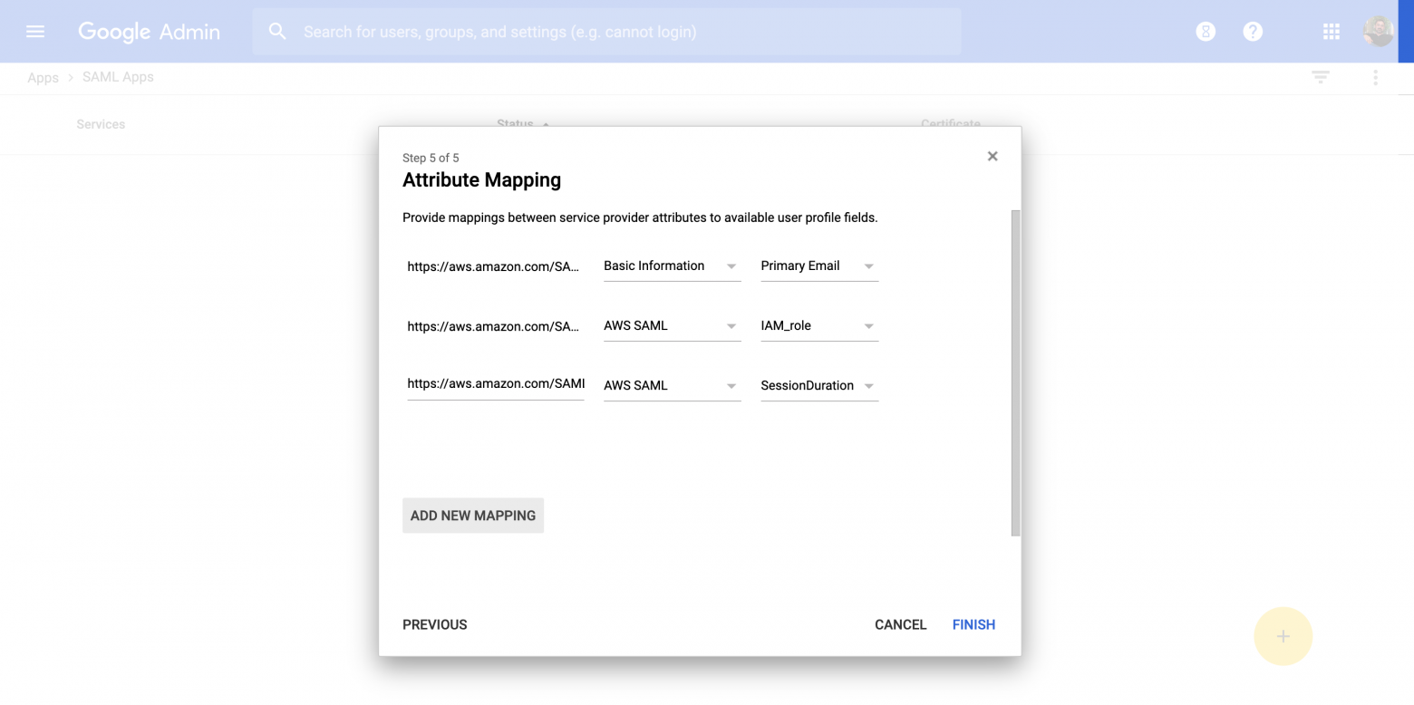
Task: Open the three-dot overflow menu
Action: [x=1375, y=78]
